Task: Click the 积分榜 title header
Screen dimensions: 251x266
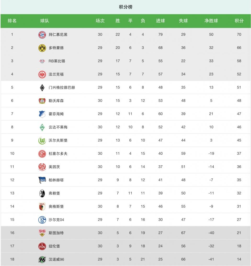Action: (126, 7)
